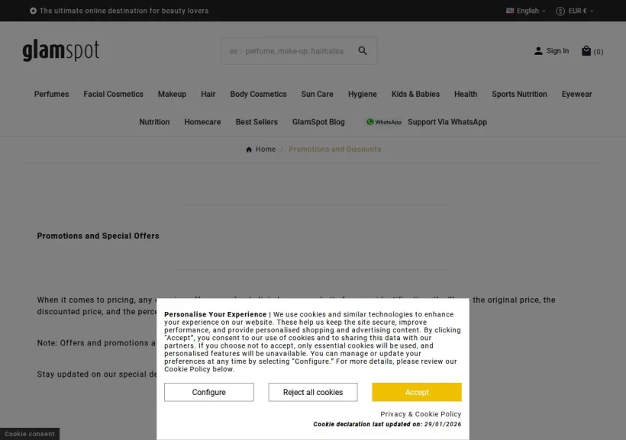This screenshot has width=626, height=440.
Task: Open the Eyewear menu
Action: [x=577, y=94]
